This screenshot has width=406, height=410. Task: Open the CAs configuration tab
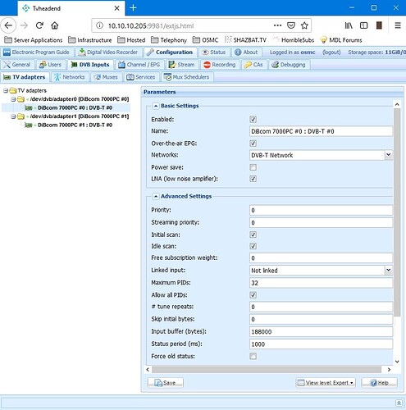[253, 65]
